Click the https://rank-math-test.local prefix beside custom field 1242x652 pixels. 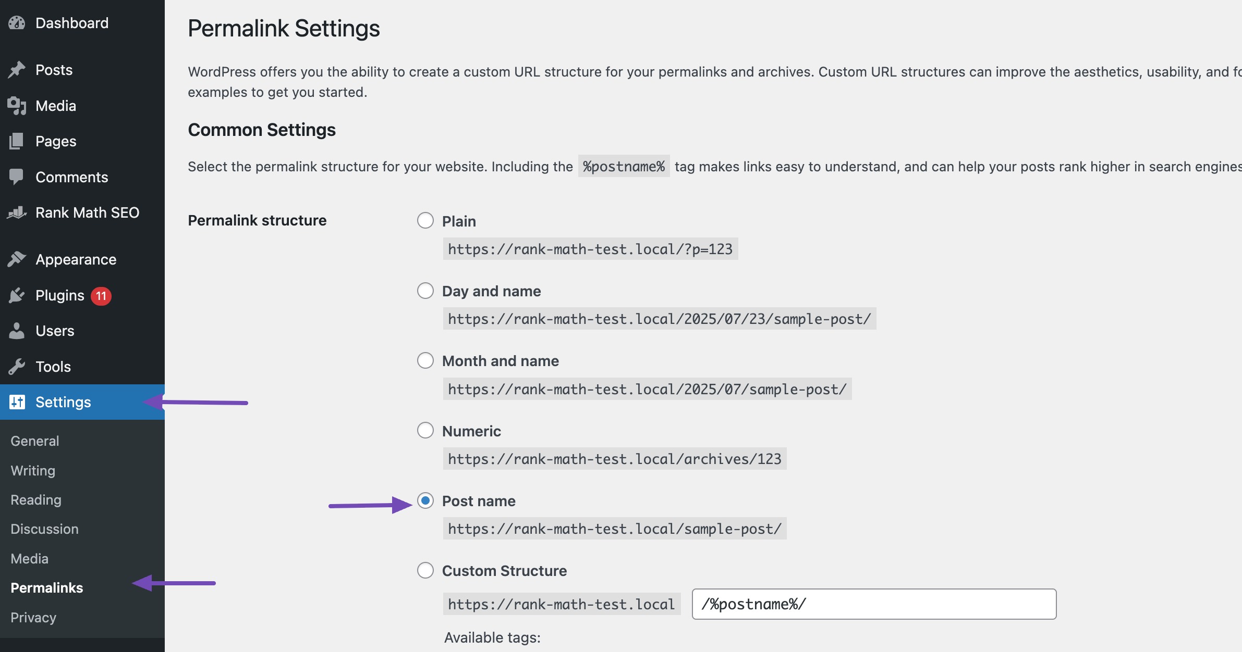tap(562, 604)
